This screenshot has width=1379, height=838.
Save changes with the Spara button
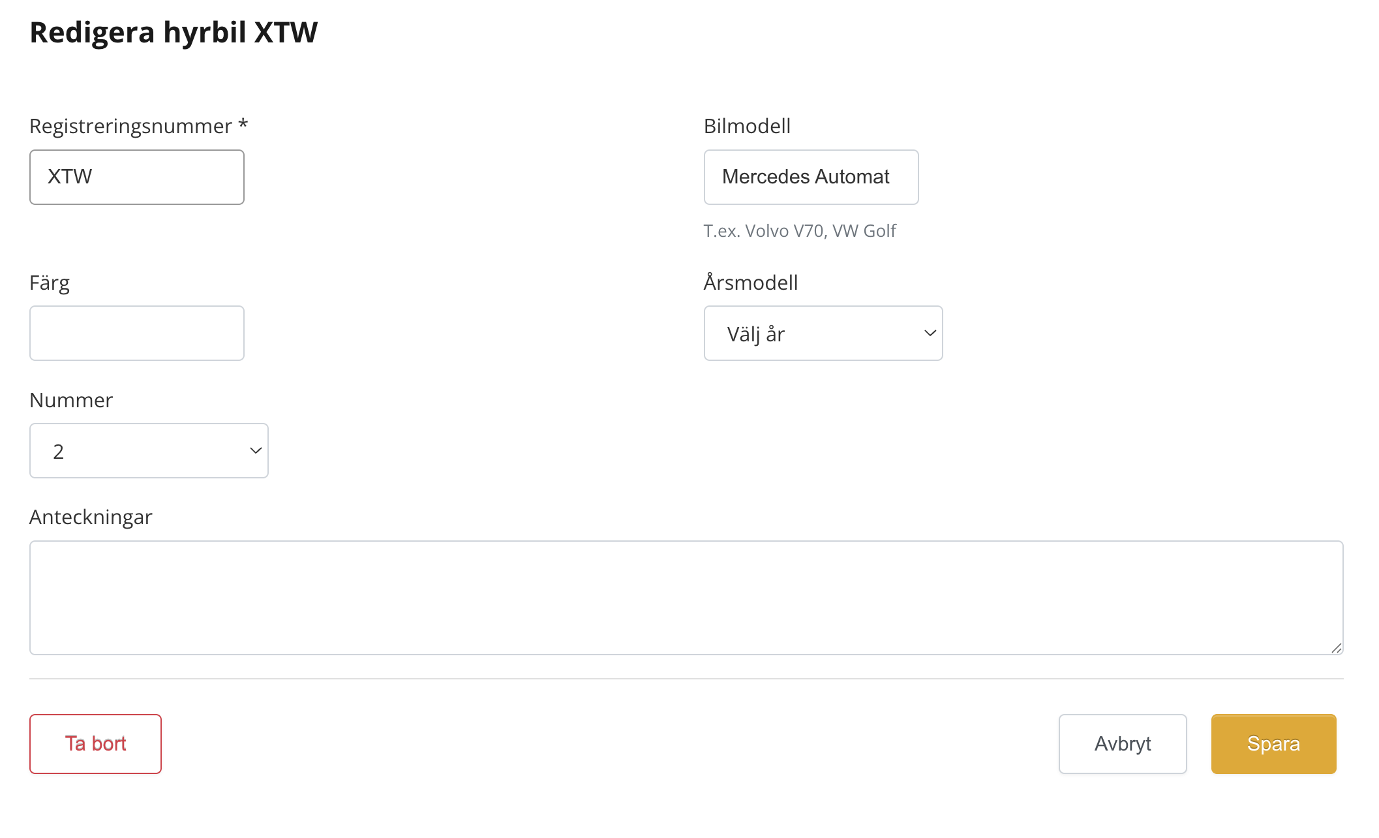click(x=1273, y=744)
